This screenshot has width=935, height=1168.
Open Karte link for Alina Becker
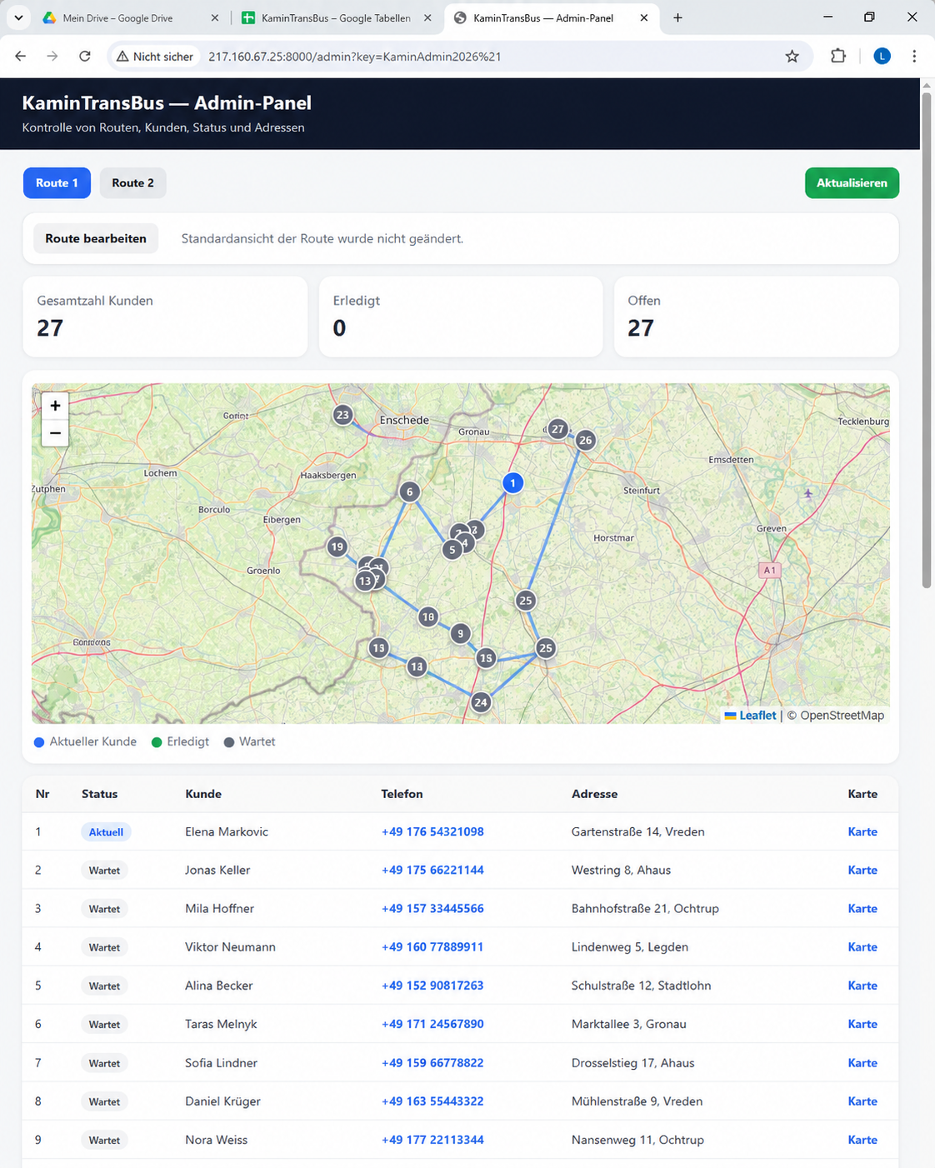click(862, 986)
